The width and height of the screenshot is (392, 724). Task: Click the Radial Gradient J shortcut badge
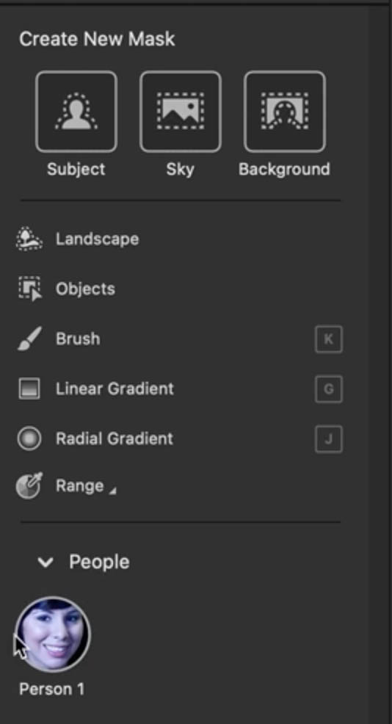click(x=329, y=439)
